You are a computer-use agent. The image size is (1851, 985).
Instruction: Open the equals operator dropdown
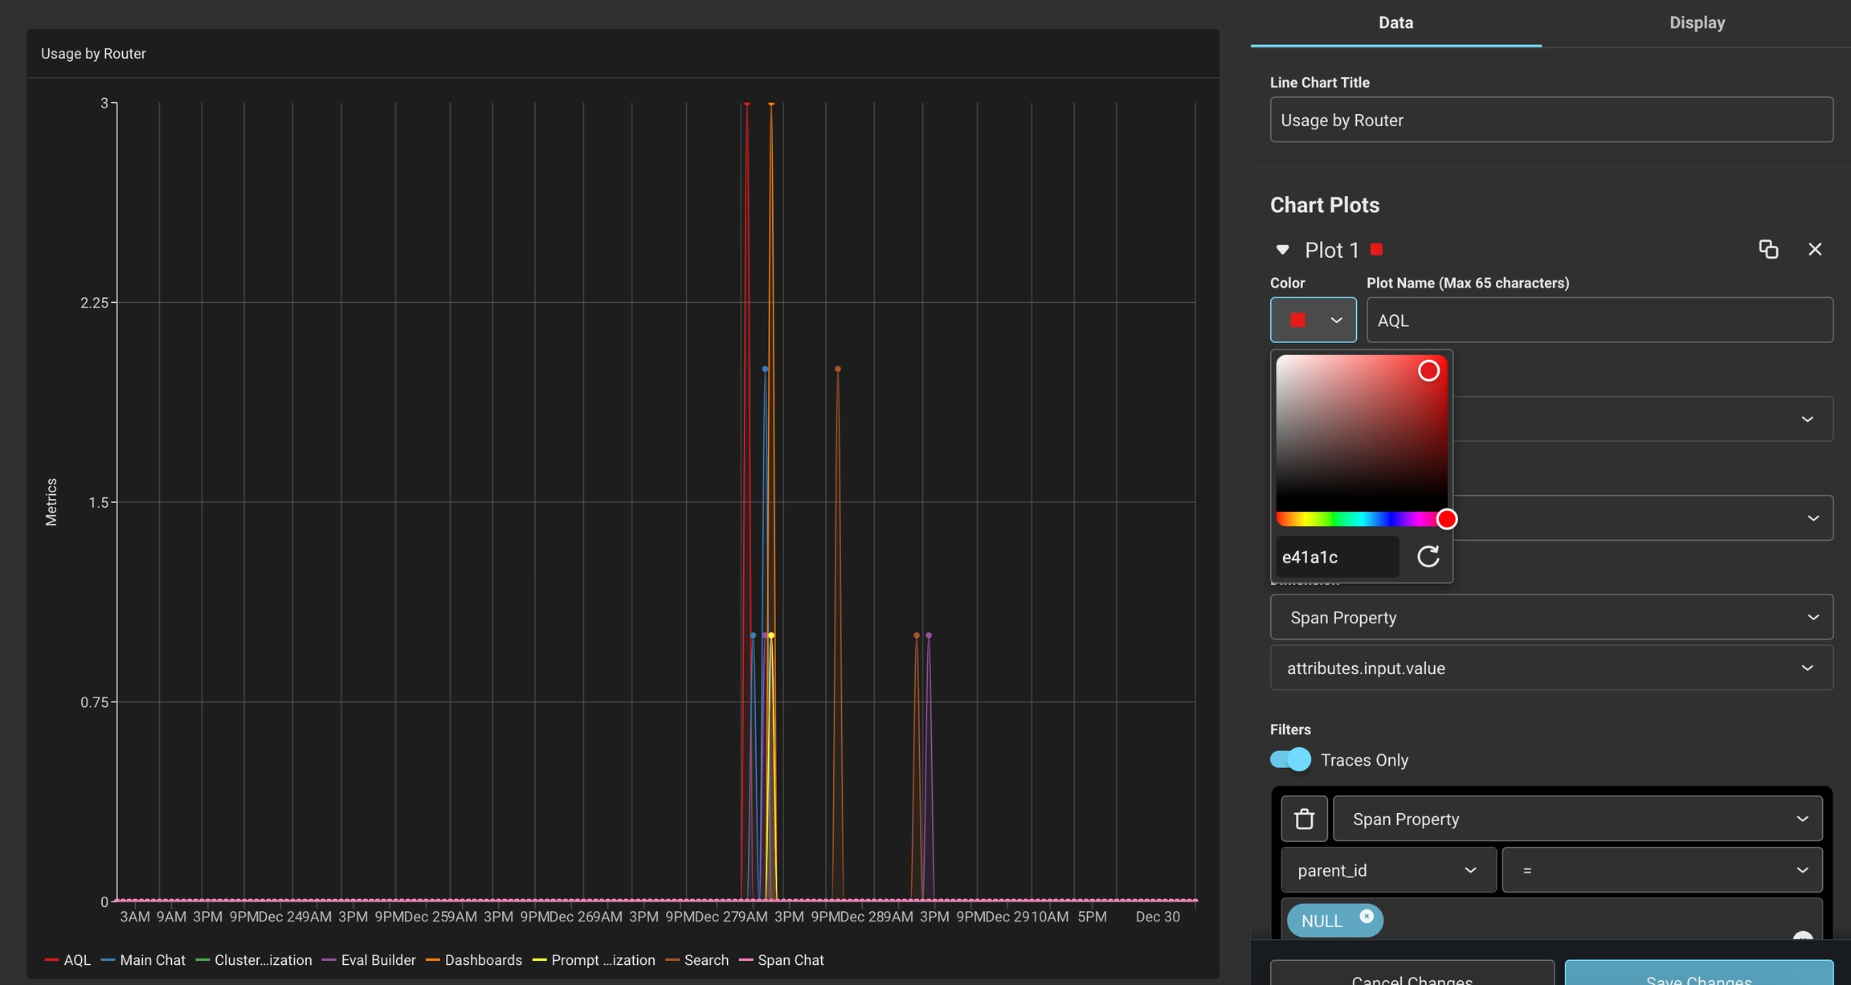point(1661,870)
